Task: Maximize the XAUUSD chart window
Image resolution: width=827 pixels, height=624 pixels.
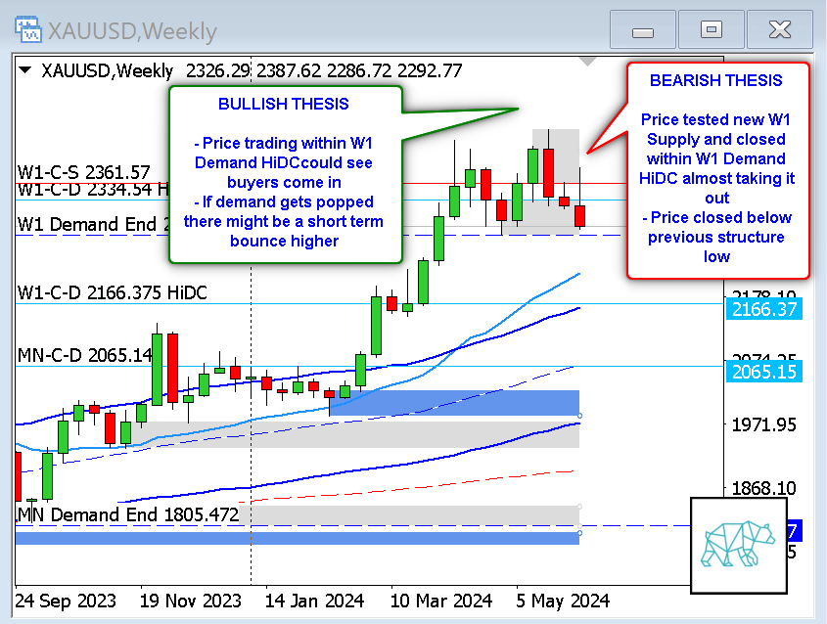Action: [x=712, y=31]
